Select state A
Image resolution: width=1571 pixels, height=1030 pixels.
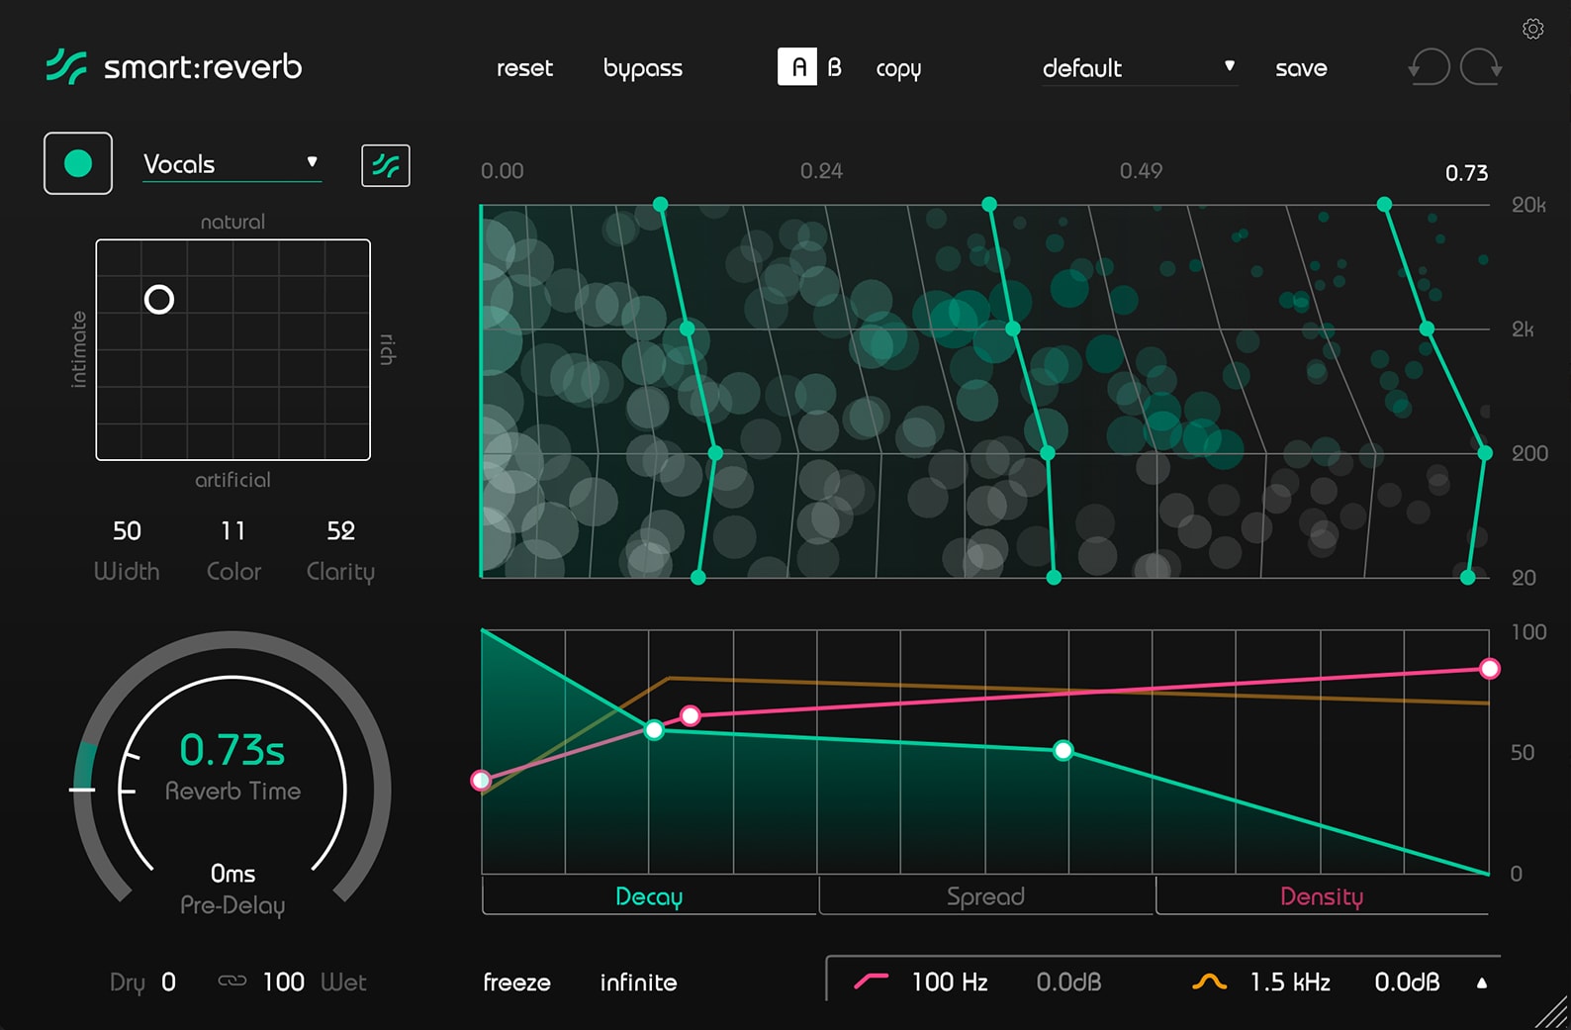coord(797,66)
